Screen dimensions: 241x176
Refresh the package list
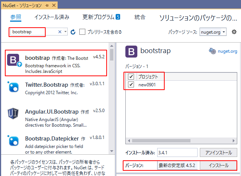pyautogui.click(x=73, y=32)
